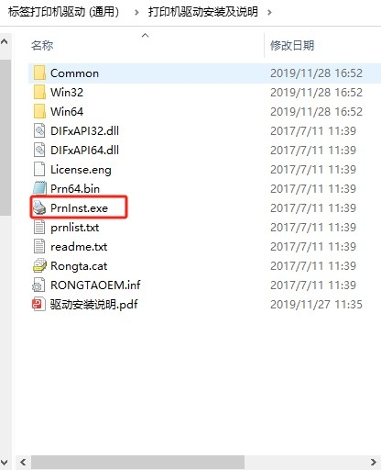Image resolution: width=381 pixels, height=470 pixels.
Task: Click the Rongta.cat certificate icon
Action: click(39, 265)
